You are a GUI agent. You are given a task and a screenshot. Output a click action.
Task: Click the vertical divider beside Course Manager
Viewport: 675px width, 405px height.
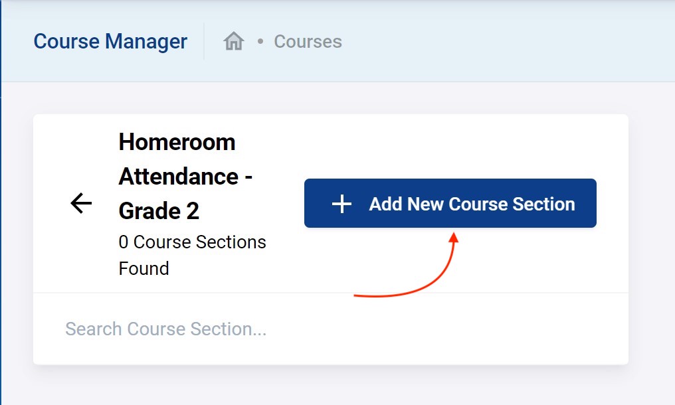pos(204,42)
